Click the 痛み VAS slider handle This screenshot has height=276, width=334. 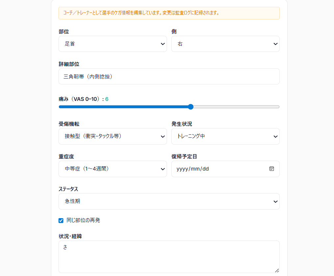coord(191,107)
